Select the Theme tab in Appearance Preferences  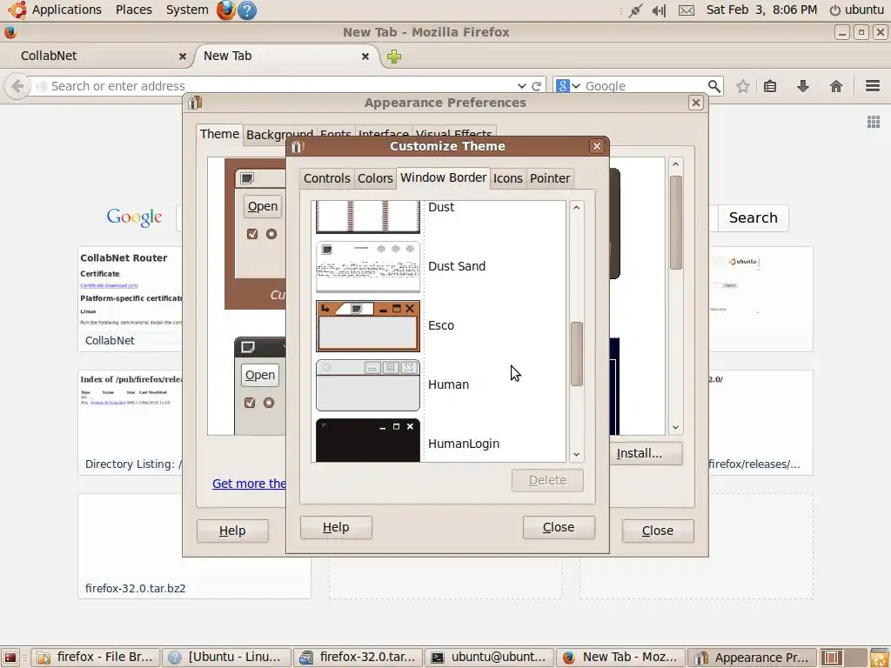219,134
